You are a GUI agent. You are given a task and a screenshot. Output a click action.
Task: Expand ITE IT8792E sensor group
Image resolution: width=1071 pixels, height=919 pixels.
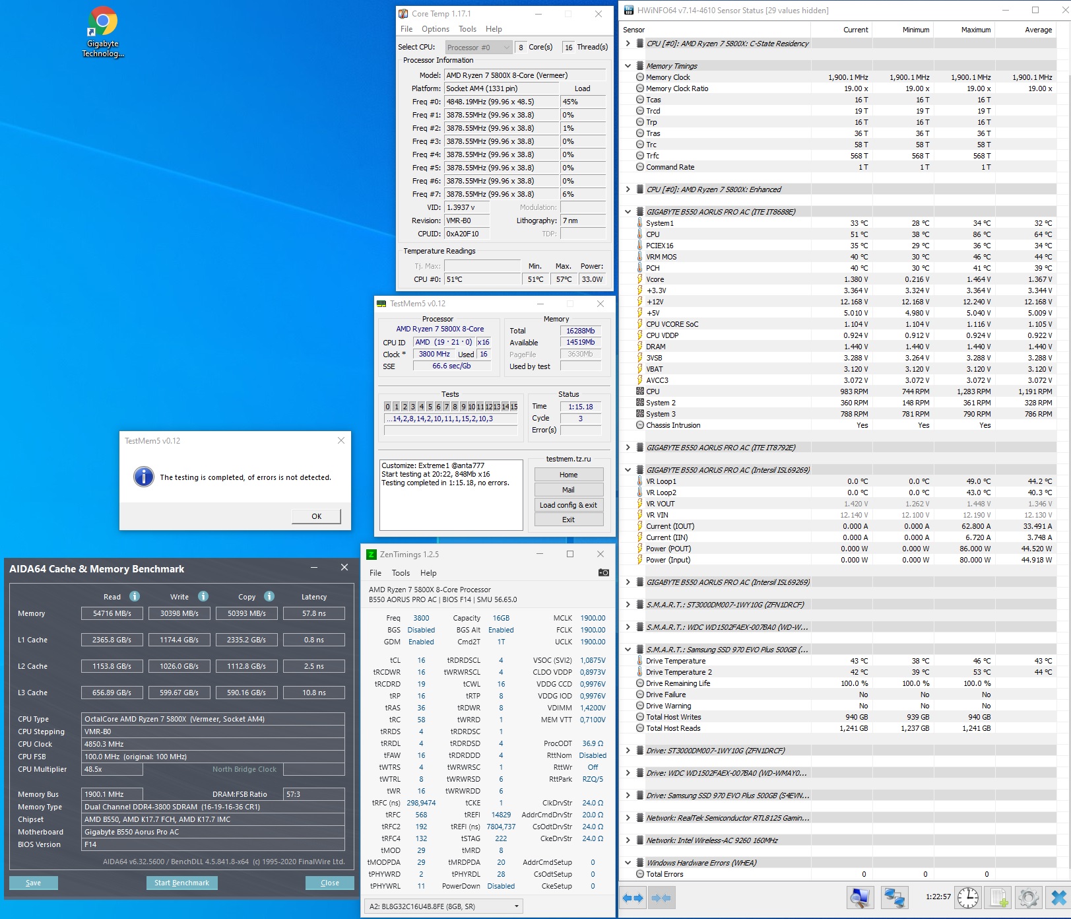click(628, 448)
